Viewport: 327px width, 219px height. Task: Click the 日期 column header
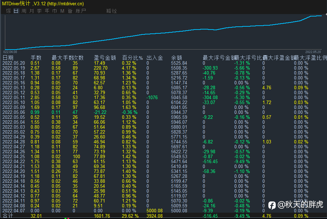(8, 58)
